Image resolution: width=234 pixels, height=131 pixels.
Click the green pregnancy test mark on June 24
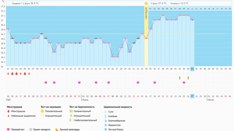coord(180,78)
